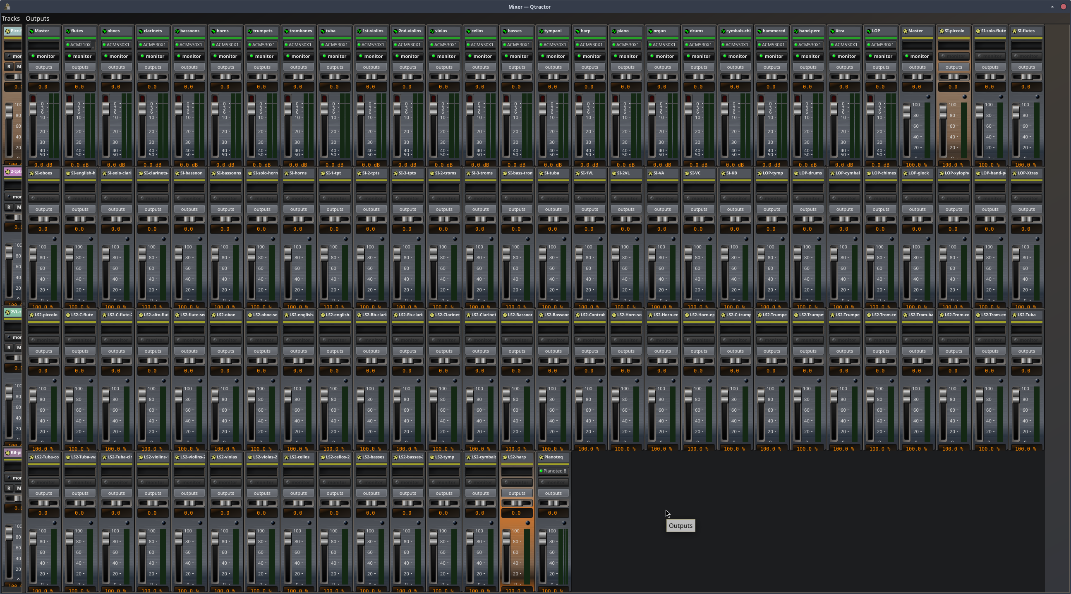This screenshot has width=1071, height=594.
Task: Click the organ bus waveform icon
Action: tap(651, 31)
